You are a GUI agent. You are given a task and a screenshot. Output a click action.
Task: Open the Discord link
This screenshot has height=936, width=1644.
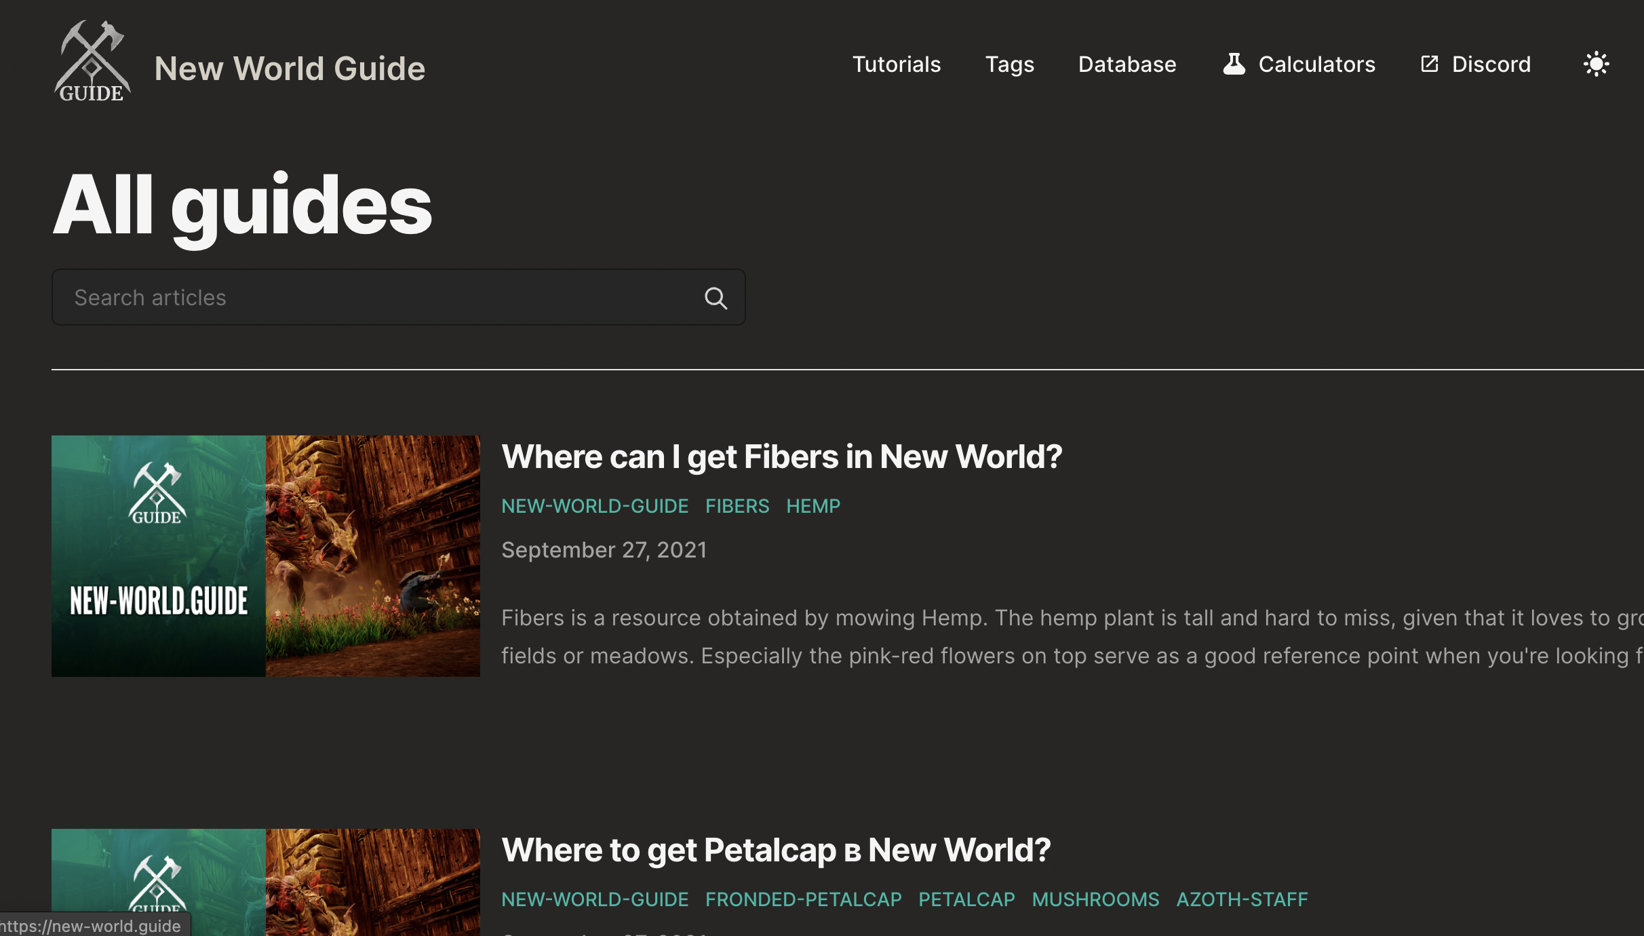coord(1491,64)
